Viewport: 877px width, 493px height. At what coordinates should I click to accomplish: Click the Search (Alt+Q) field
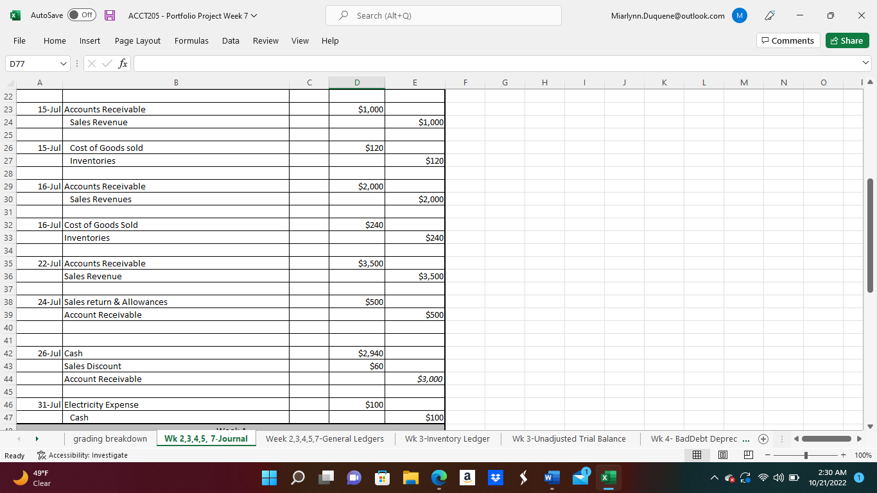point(443,15)
